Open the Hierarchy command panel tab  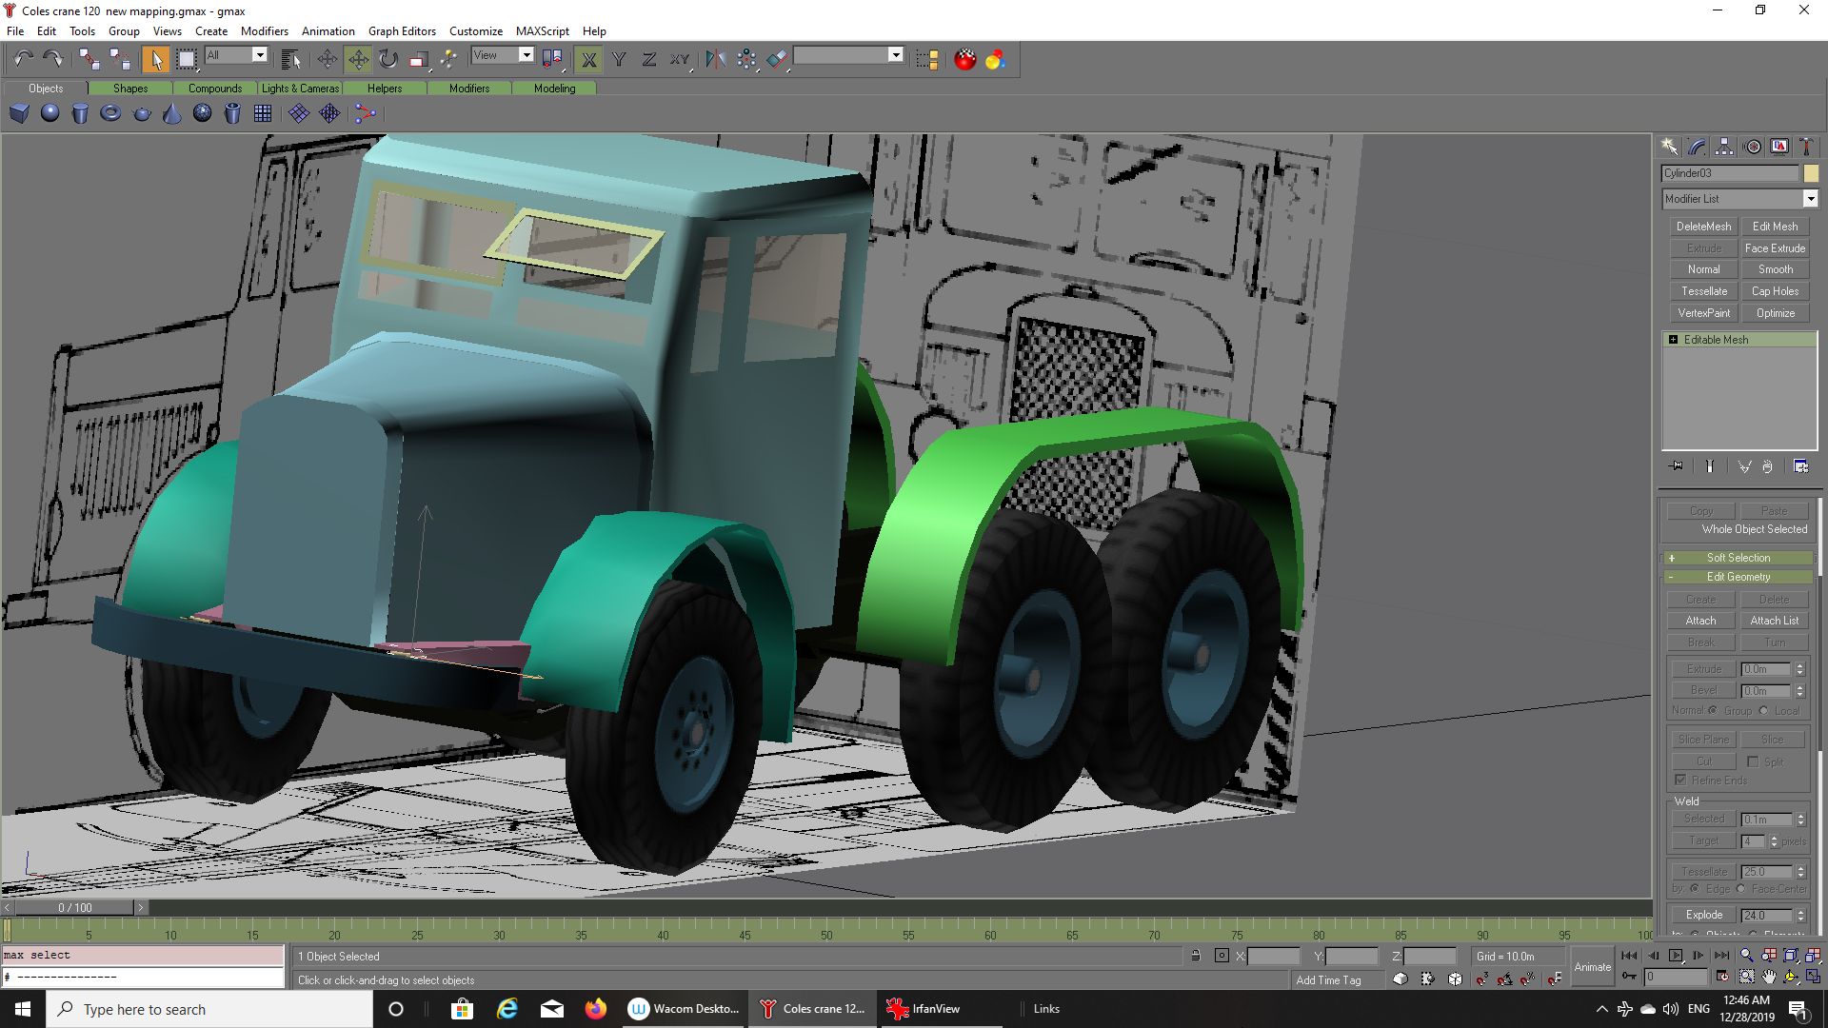coord(1724,147)
